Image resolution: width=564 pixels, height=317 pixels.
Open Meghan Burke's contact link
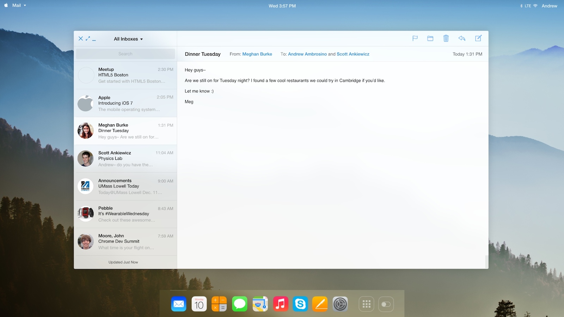pos(257,54)
